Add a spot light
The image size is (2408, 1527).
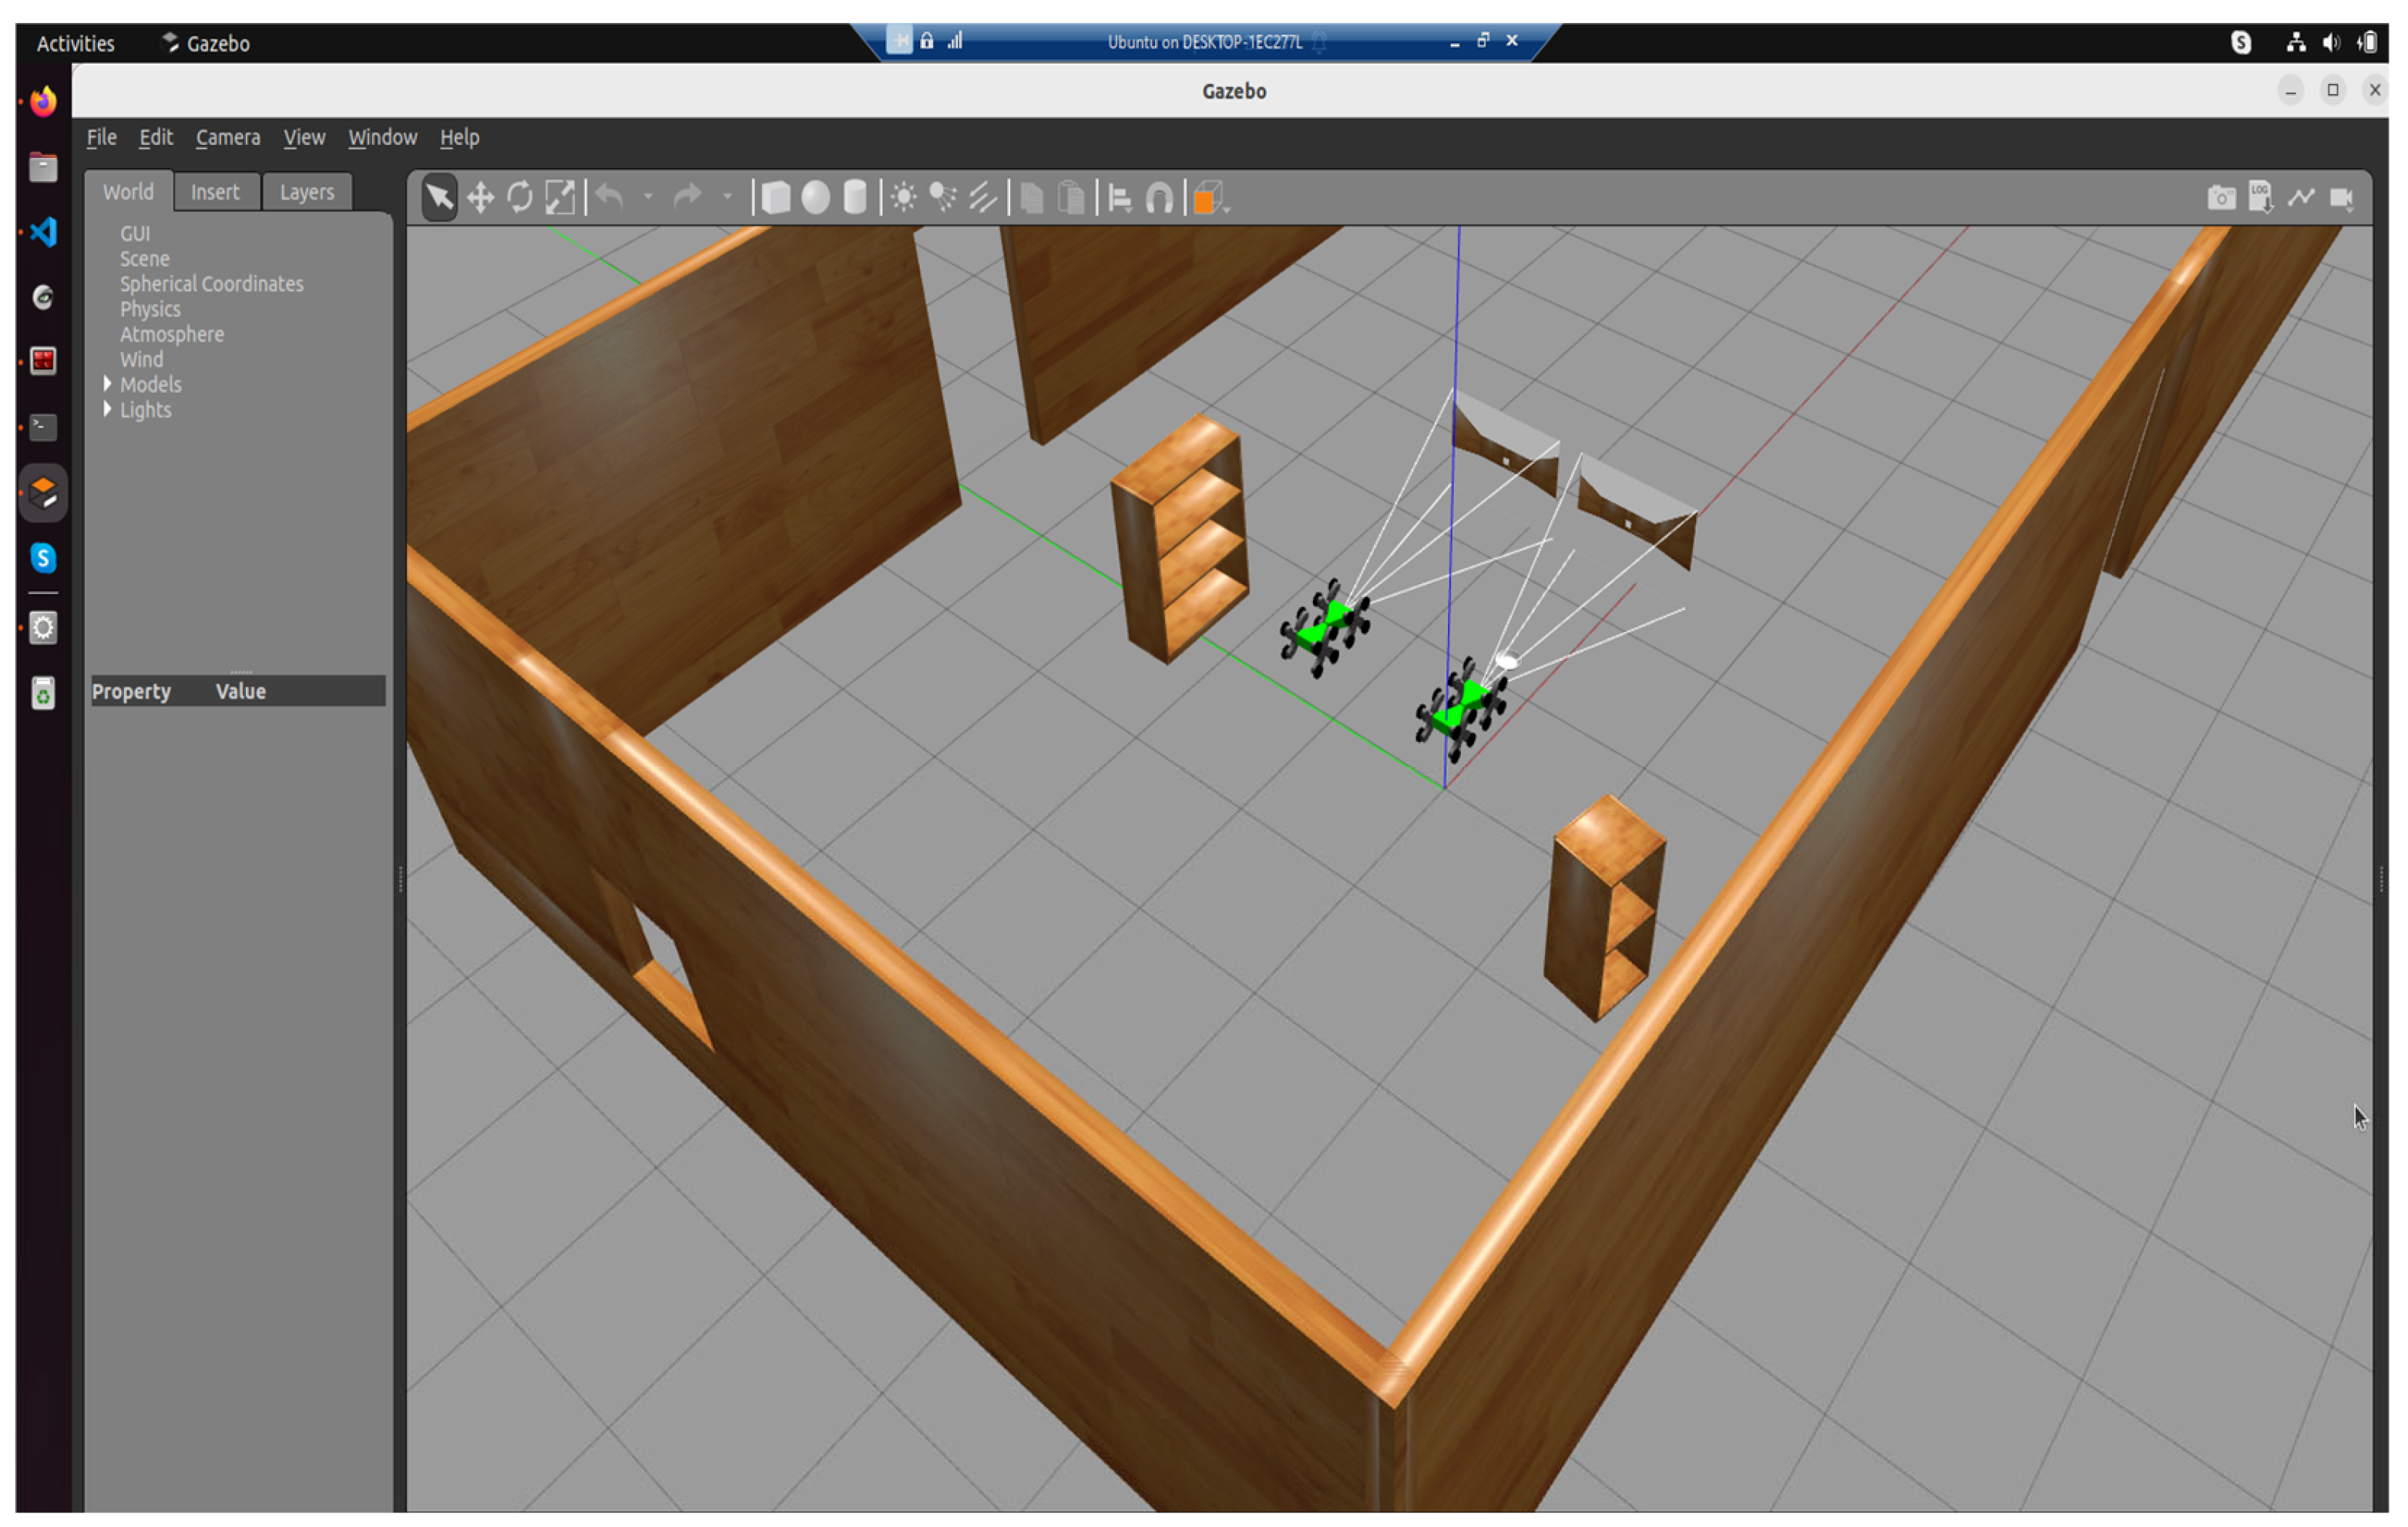click(943, 197)
